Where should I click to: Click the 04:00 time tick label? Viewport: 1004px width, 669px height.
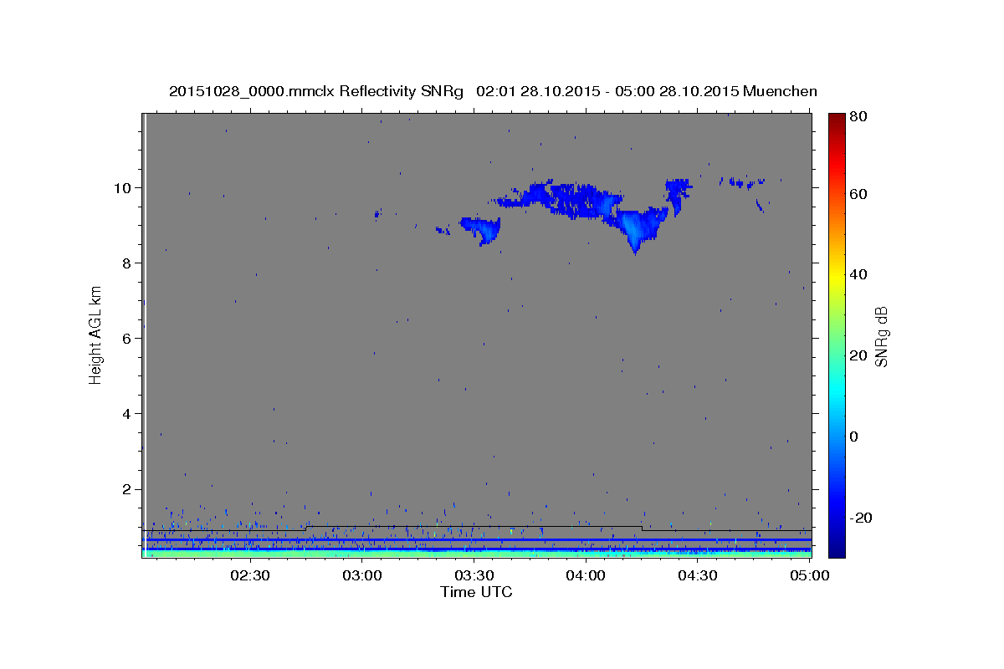coord(586,575)
